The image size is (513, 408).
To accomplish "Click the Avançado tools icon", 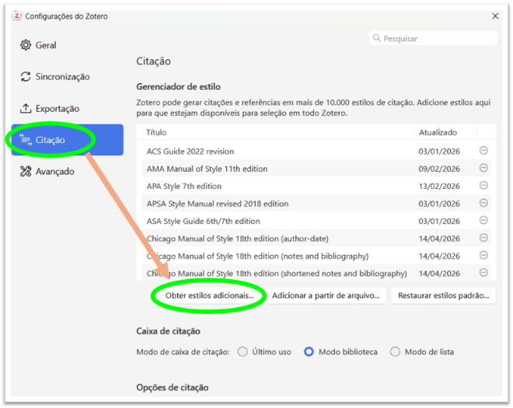I will 26,172.
